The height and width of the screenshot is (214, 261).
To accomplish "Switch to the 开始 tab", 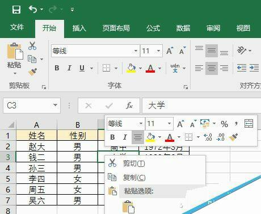I will point(49,28).
